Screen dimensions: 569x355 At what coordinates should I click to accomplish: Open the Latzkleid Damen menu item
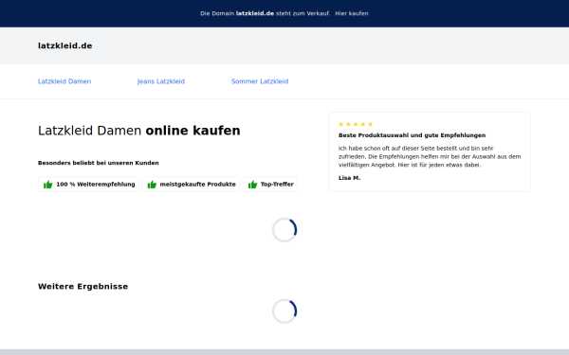point(64,81)
